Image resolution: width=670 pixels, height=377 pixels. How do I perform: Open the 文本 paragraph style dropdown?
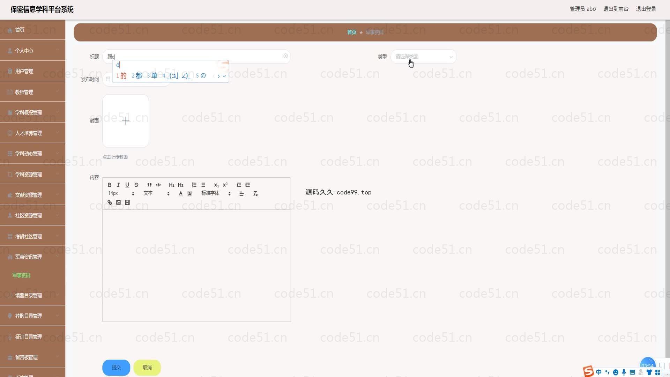pos(156,193)
